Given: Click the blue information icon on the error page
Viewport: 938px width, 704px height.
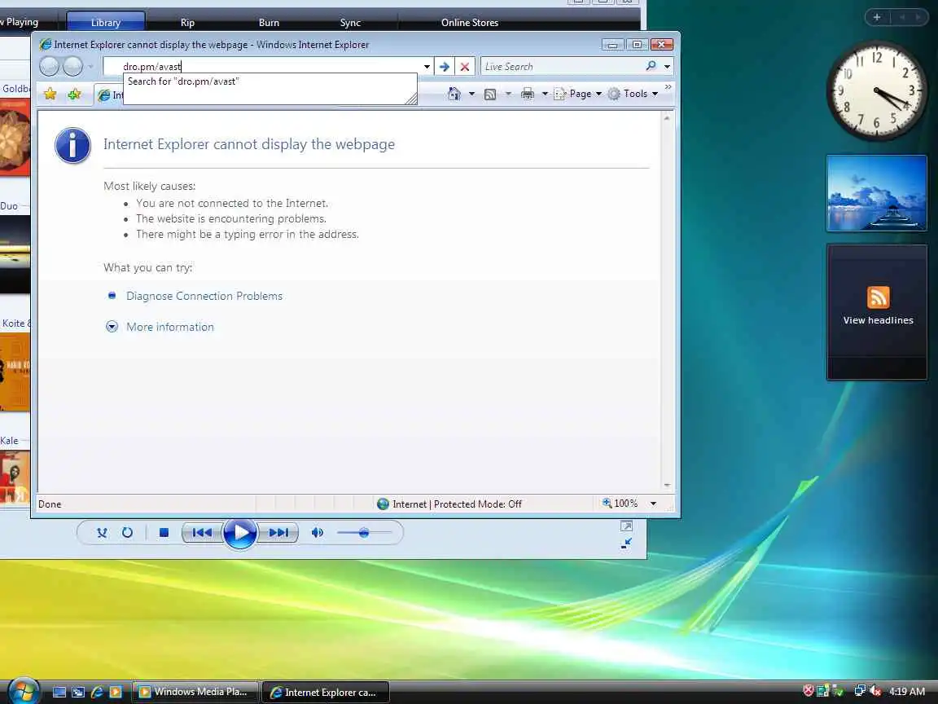Looking at the screenshot, I should coord(73,146).
